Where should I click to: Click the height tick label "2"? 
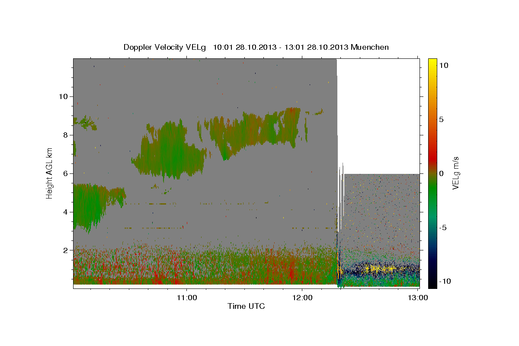point(65,250)
